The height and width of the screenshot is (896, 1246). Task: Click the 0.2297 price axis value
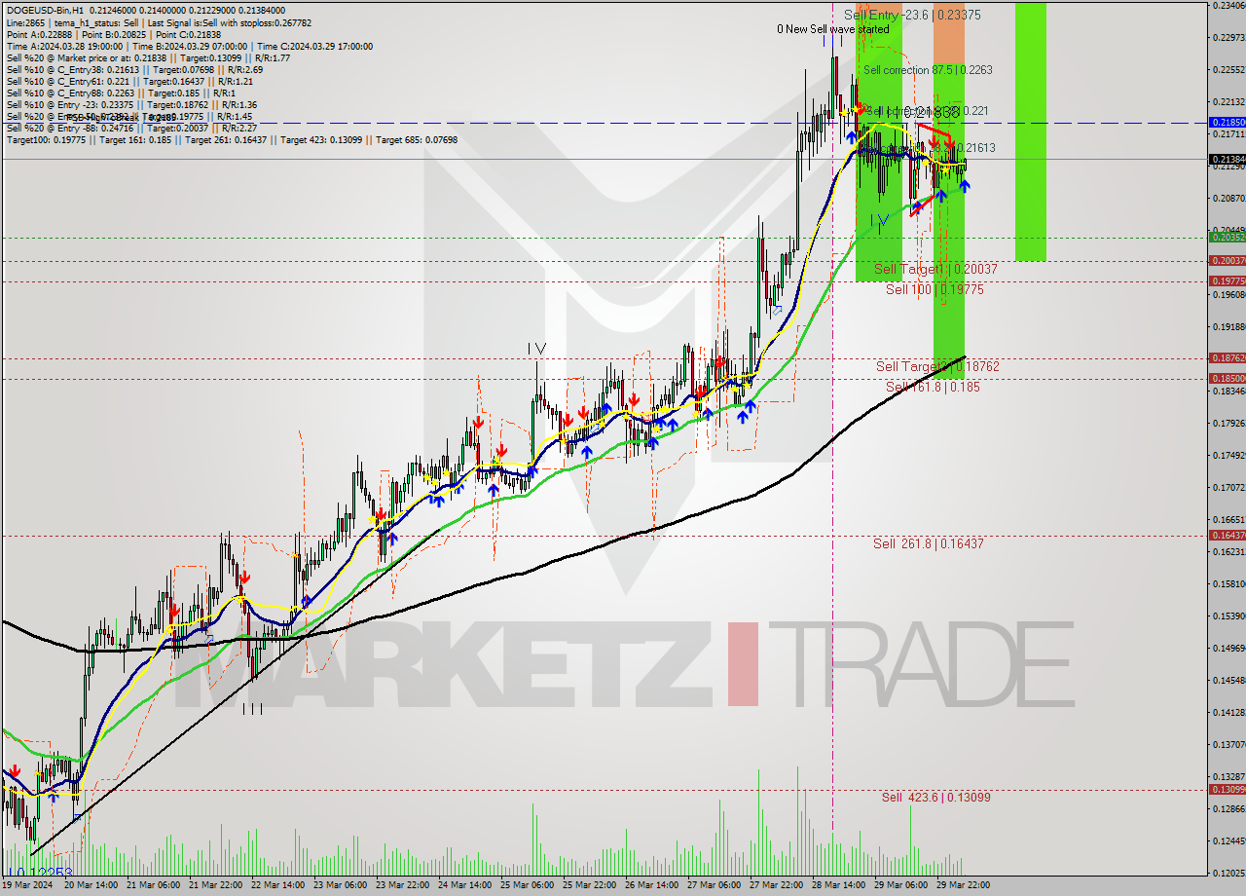point(1228,38)
